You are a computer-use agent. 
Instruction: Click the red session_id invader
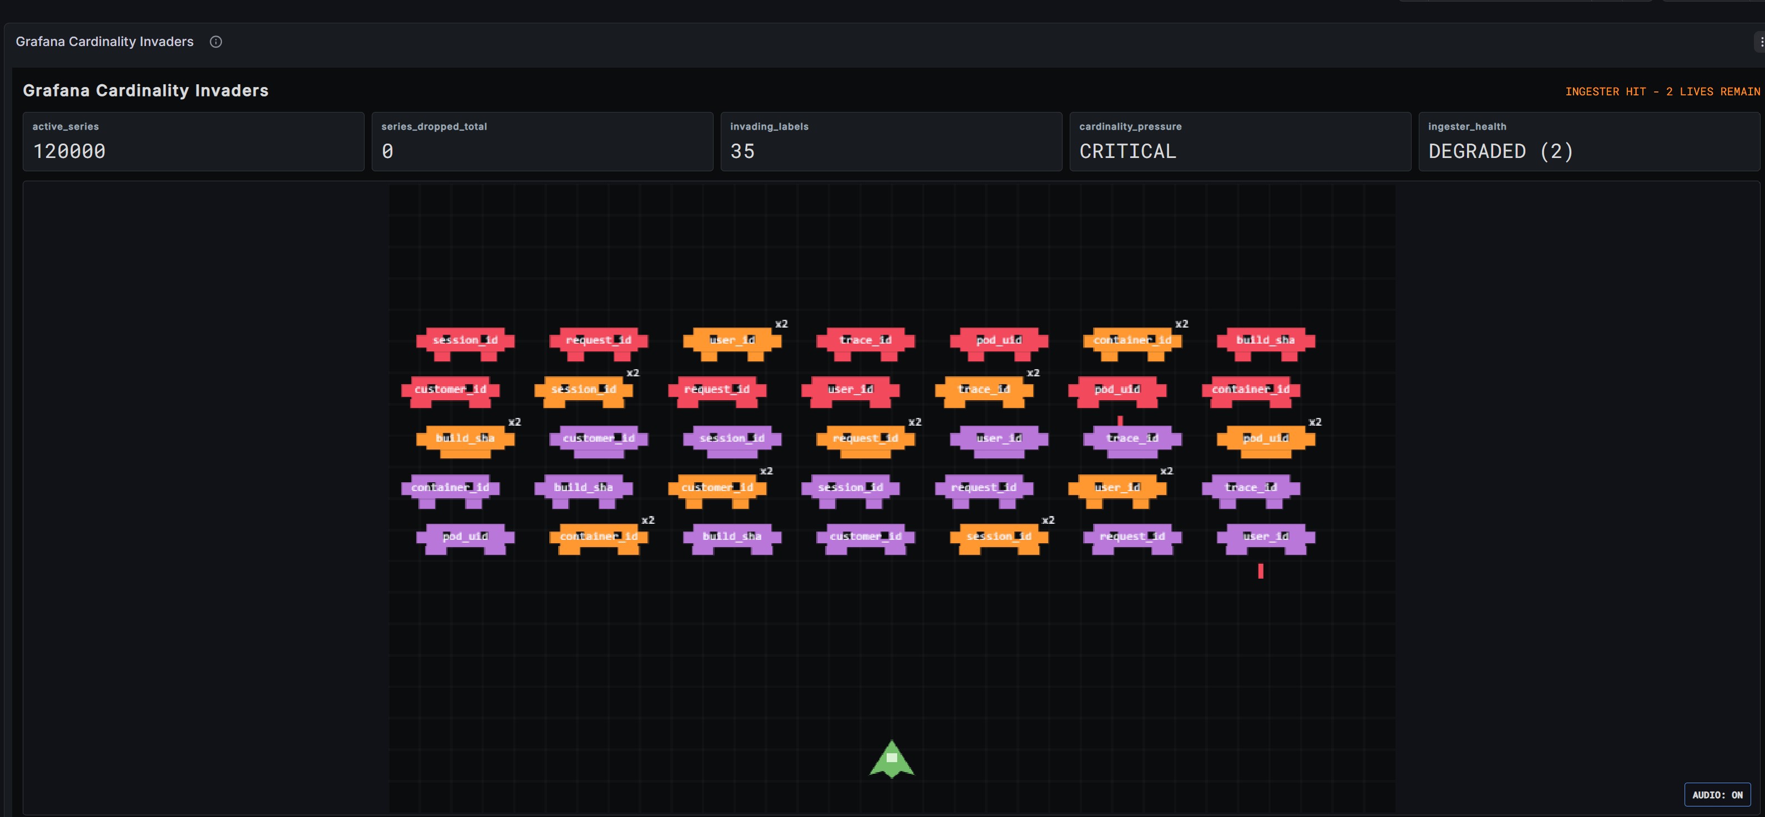click(x=465, y=344)
